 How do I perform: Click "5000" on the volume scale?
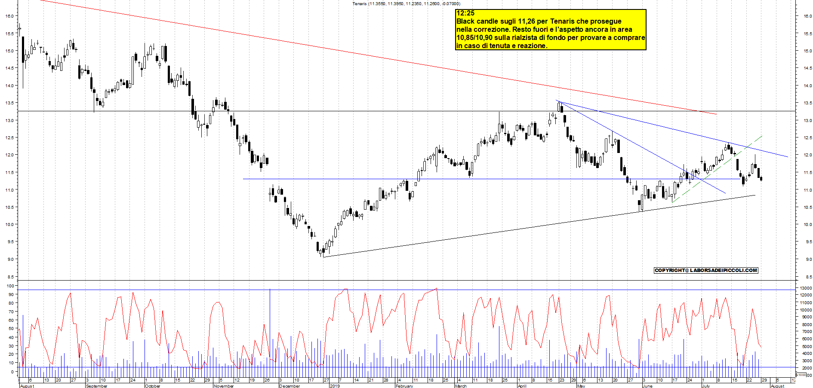(x=806, y=346)
